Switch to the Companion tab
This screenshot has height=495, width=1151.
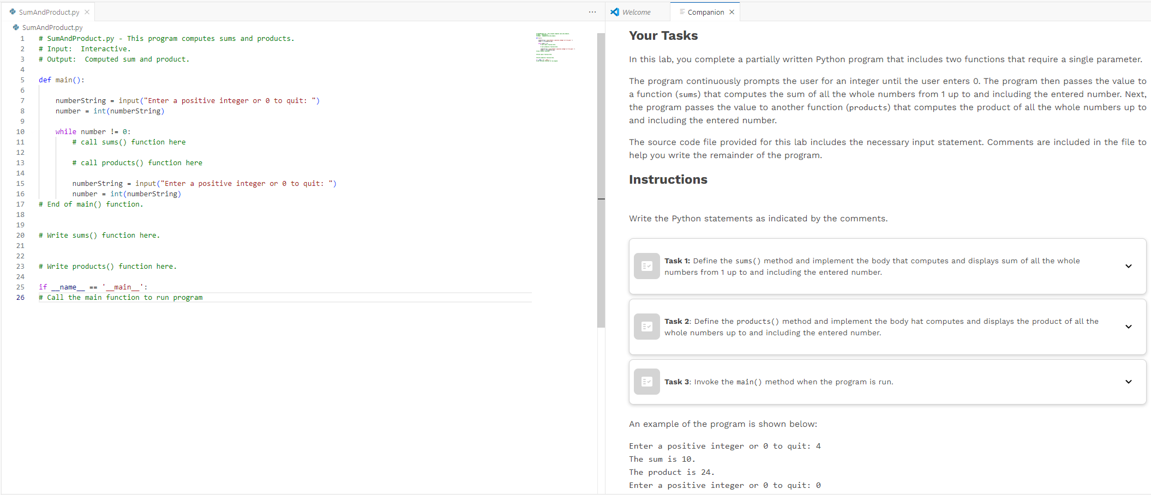pos(706,12)
